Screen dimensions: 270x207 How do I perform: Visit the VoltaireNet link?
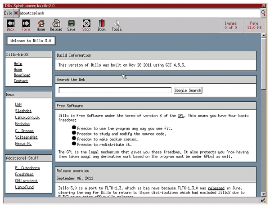[x=27, y=137]
